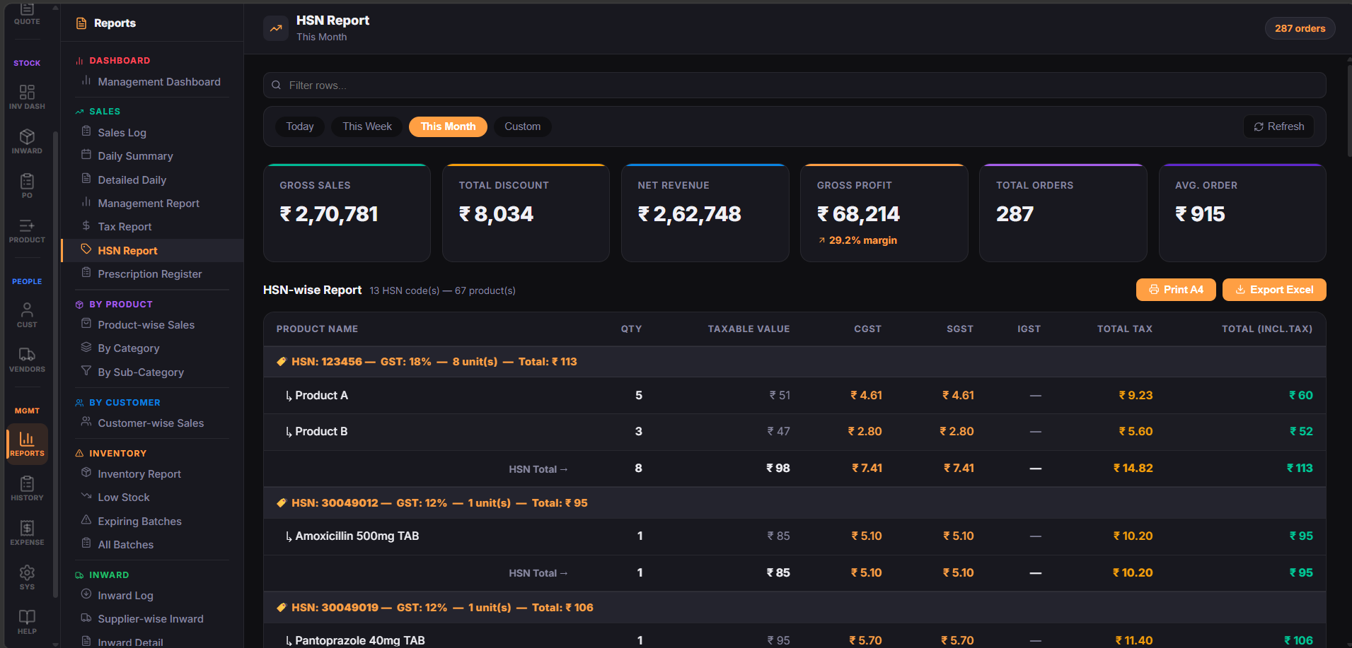Image resolution: width=1352 pixels, height=648 pixels.
Task: Open Prescription Register
Action: point(152,273)
